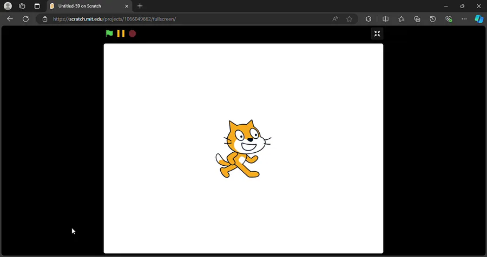This screenshot has width=487, height=257.
Task: Start the project with the green flag
Action: click(109, 33)
